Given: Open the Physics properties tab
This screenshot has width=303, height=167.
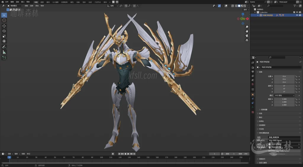Looking at the screenshot, I should click(x=253, y=99).
